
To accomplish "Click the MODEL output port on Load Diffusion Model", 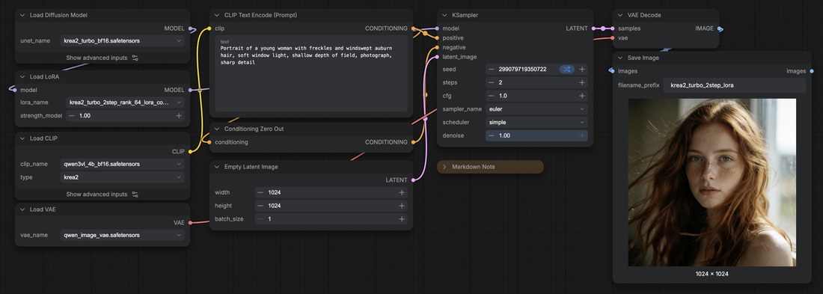I will tap(190, 28).
